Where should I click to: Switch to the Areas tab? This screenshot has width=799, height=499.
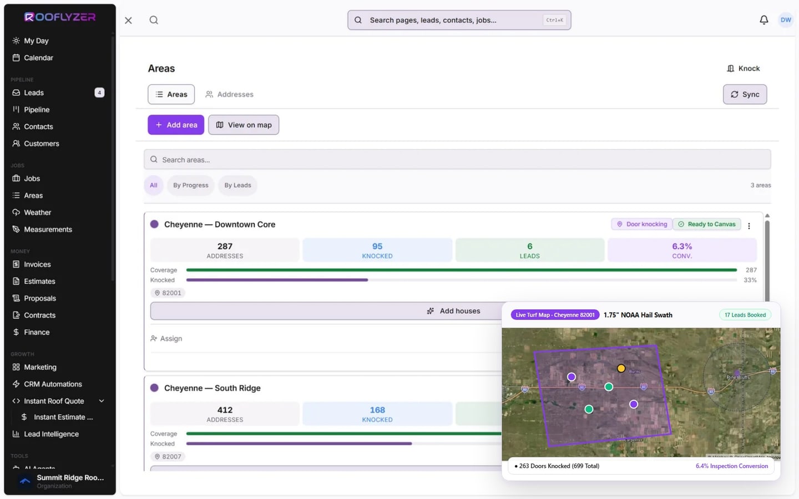(x=171, y=94)
